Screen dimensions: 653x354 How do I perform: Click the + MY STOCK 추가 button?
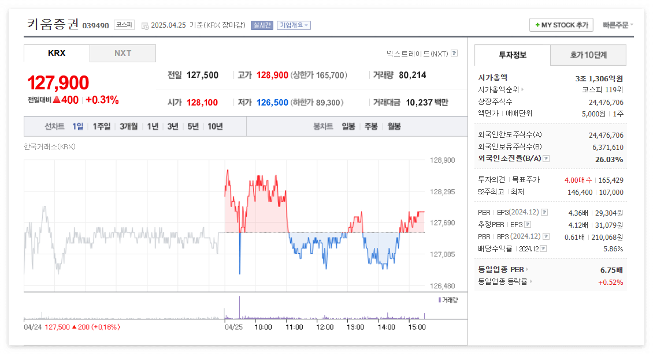coord(561,25)
